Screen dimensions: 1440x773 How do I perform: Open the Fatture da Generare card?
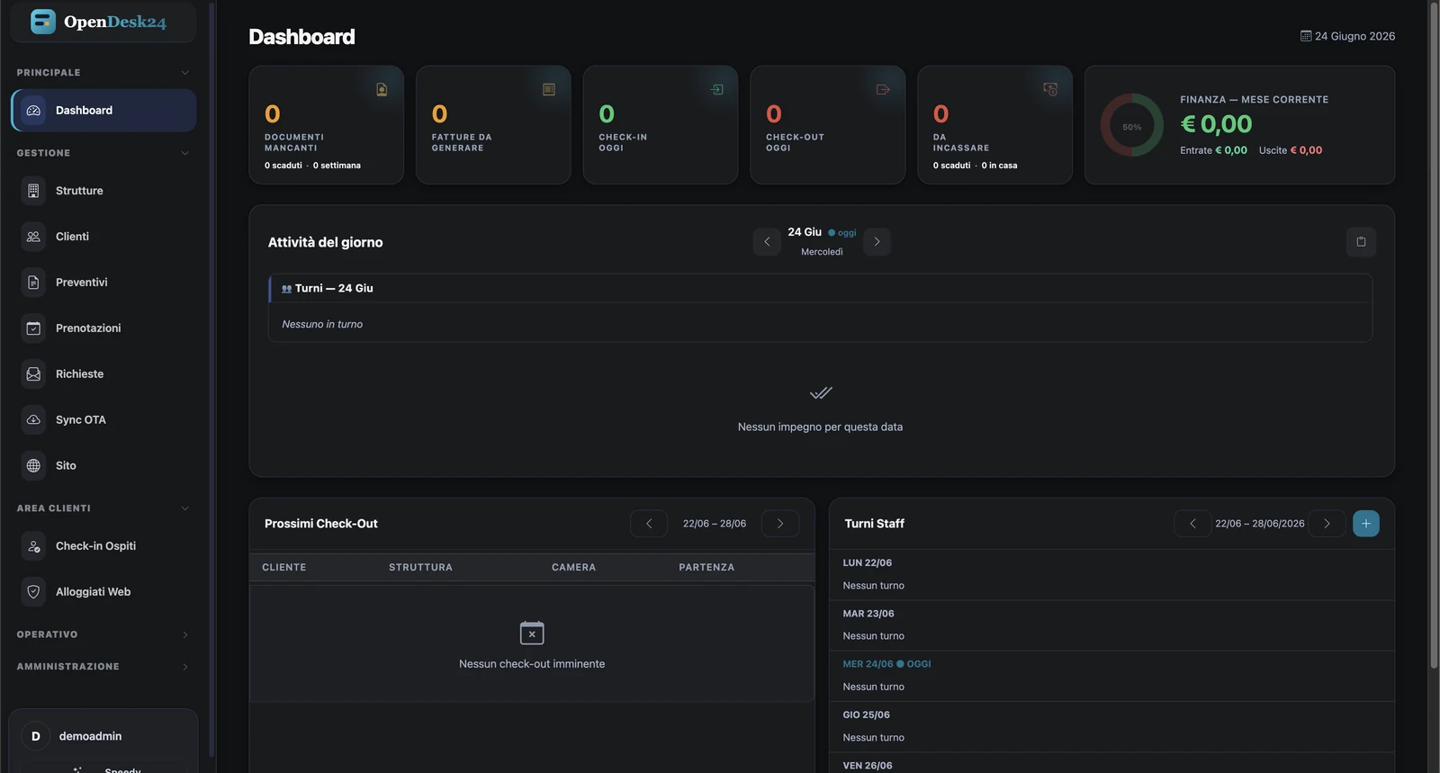(x=493, y=125)
